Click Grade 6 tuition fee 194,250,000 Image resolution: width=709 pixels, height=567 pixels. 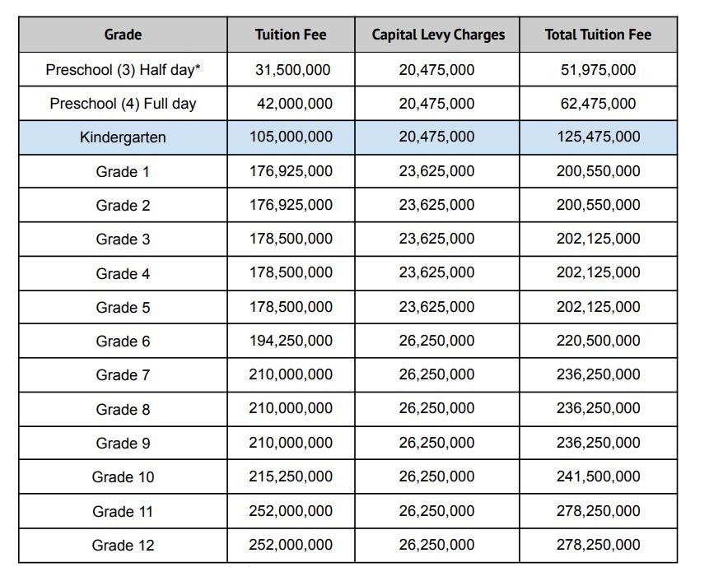(x=291, y=340)
